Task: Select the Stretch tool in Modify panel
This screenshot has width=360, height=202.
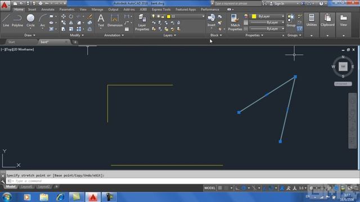Action: pos(64,29)
